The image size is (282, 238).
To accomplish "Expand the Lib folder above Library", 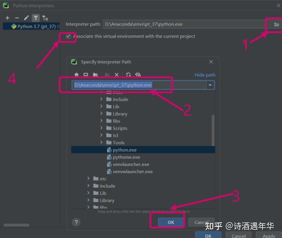I will click(x=101, y=106).
